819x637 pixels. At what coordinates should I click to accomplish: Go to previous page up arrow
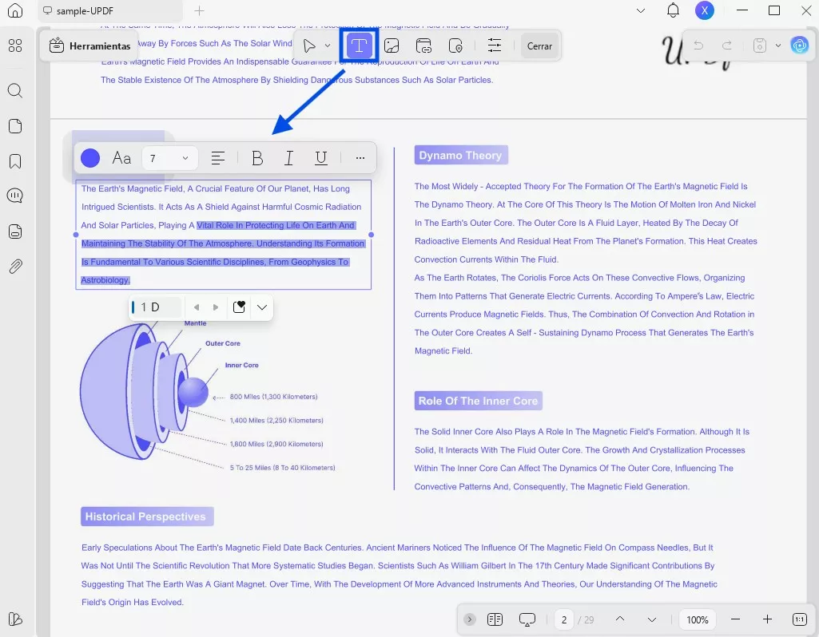click(620, 619)
